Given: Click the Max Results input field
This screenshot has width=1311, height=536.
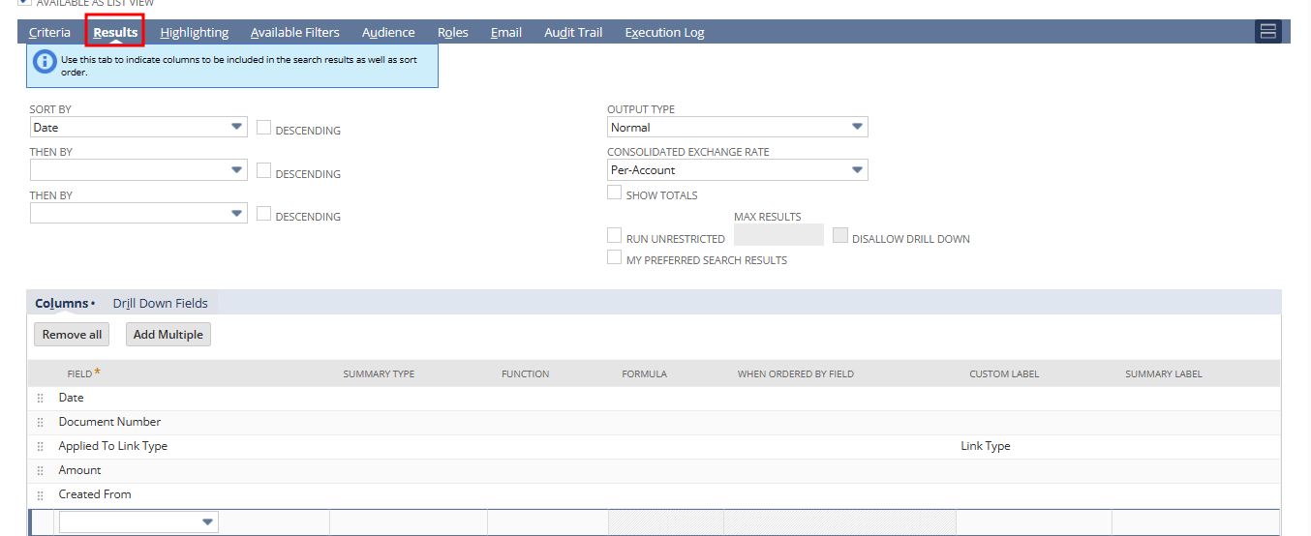Looking at the screenshot, I should (778, 235).
